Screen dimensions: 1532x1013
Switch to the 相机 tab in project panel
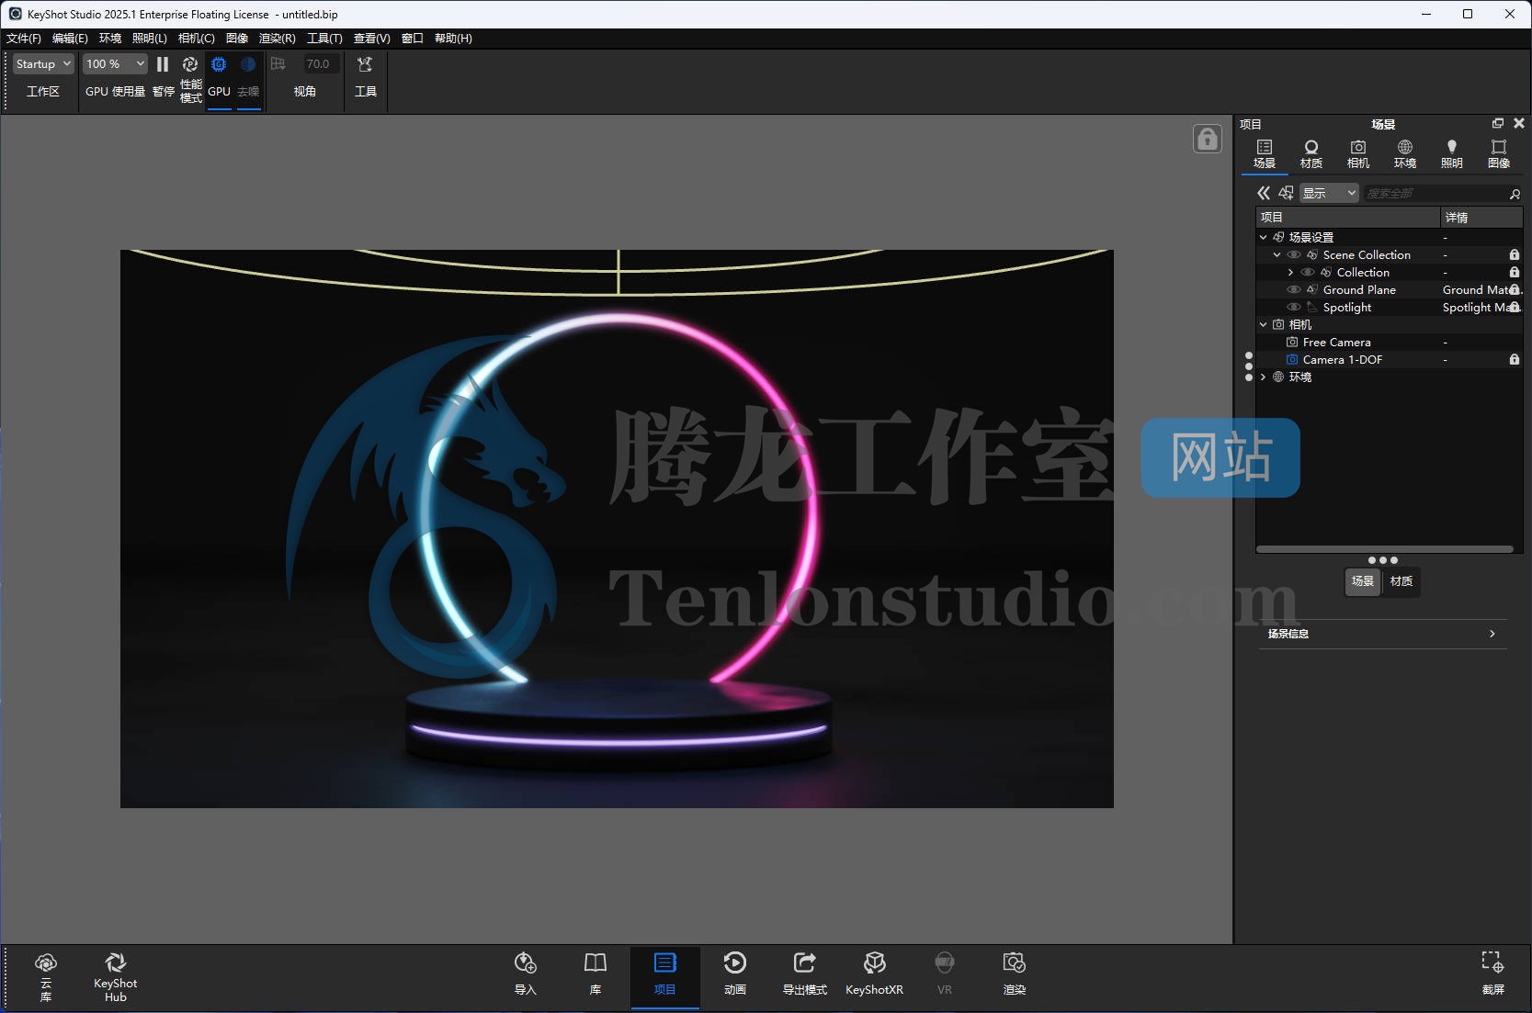(x=1358, y=153)
